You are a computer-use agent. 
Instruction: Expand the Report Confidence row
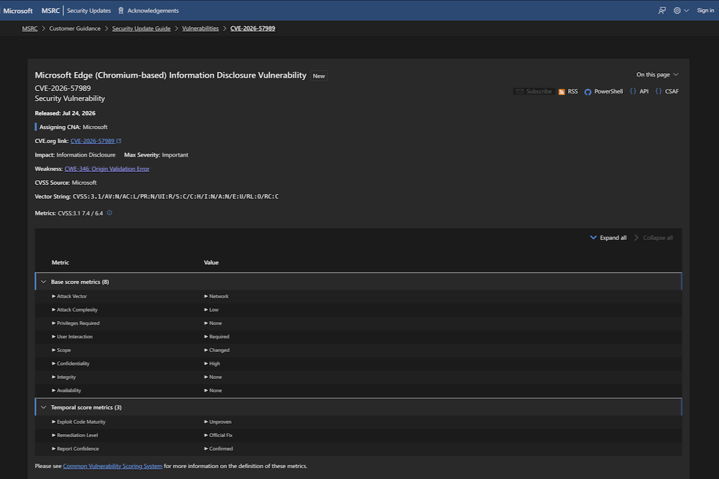tap(75, 449)
